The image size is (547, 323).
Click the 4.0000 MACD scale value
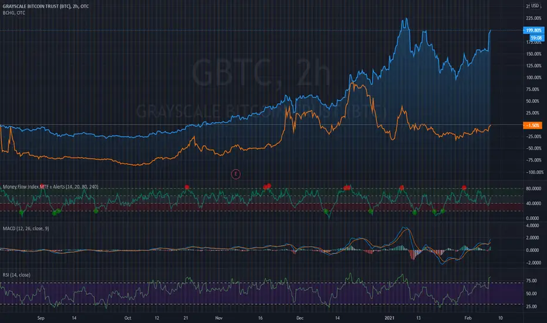[x=532, y=226]
